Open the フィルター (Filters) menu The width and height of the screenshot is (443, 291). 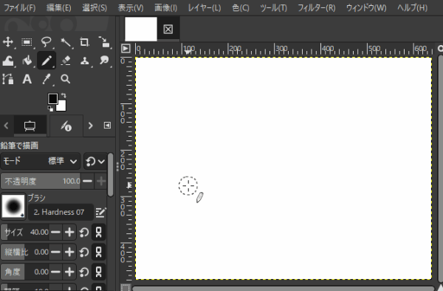click(x=317, y=7)
